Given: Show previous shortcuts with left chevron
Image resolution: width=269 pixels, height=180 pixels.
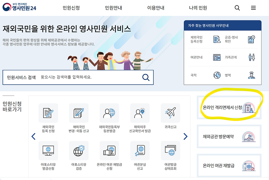Looking at the screenshot, I should [x=33, y=137].
